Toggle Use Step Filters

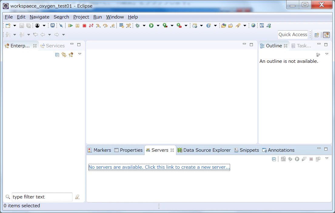click(x=129, y=26)
